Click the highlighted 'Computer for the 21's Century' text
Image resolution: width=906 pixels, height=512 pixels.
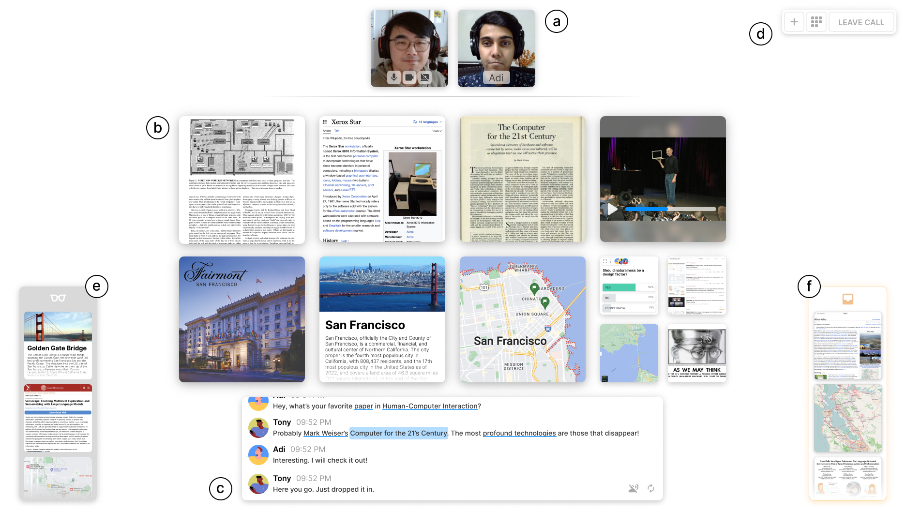point(399,433)
